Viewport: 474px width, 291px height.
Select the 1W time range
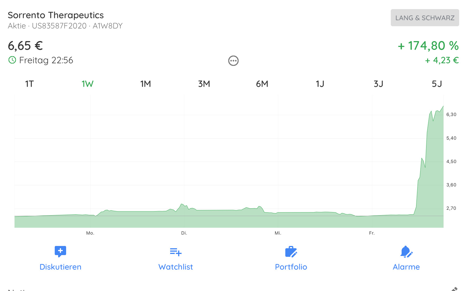(88, 84)
